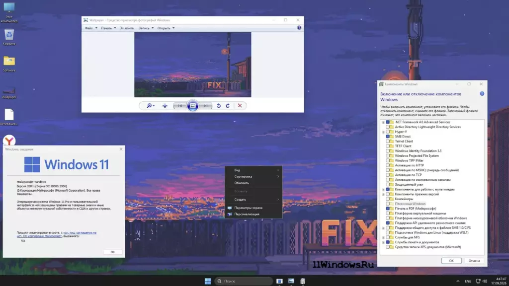Open the Photo Viewer help icon
Viewport: 509px width, 286px height.
pyautogui.click(x=299, y=28)
